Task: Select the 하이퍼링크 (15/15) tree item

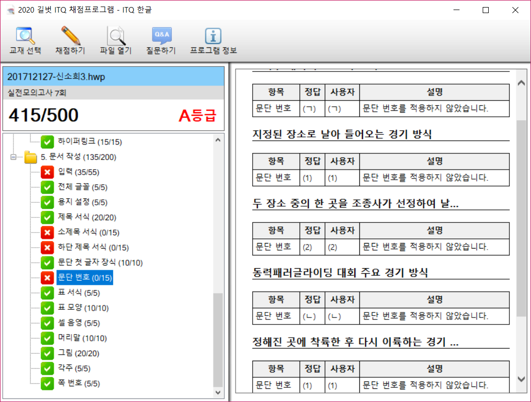Action: (x=90, y=142)
